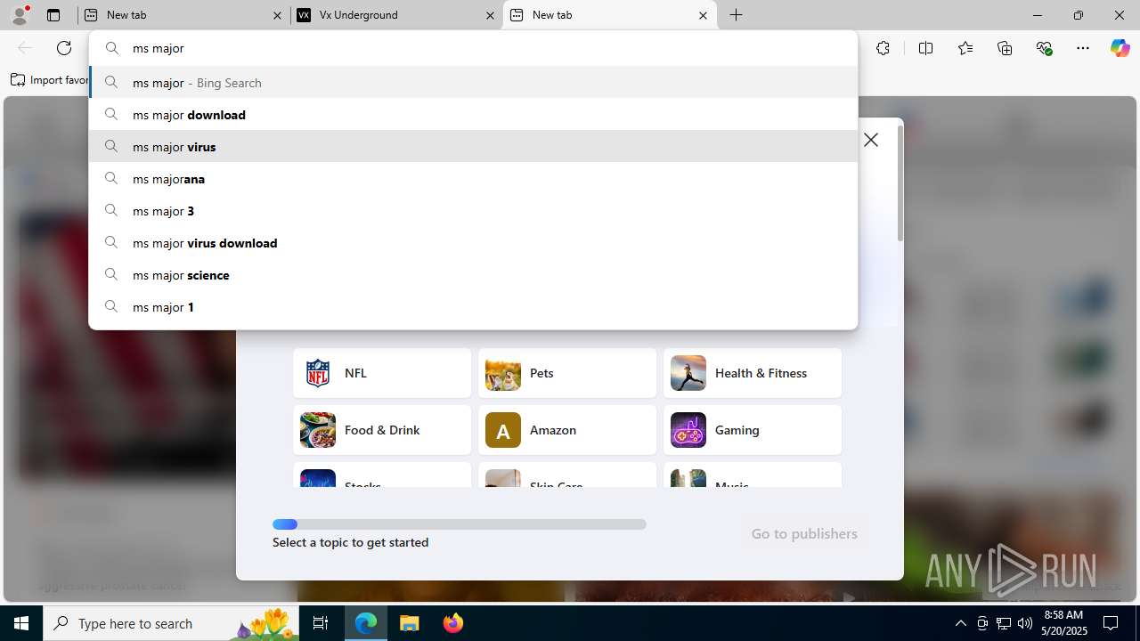The height and width of the screenshot is (641, 1140).
Task: Select the Amazon topic
Action: coord(567,430)
